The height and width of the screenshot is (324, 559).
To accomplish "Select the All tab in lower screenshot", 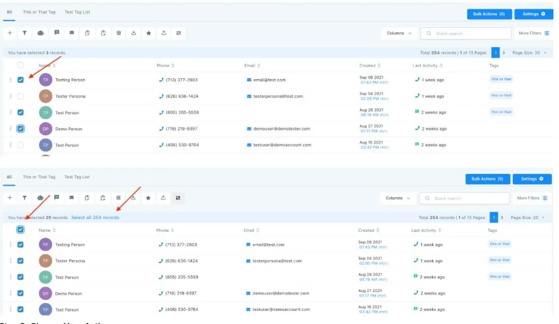I will tap(9, 177).
